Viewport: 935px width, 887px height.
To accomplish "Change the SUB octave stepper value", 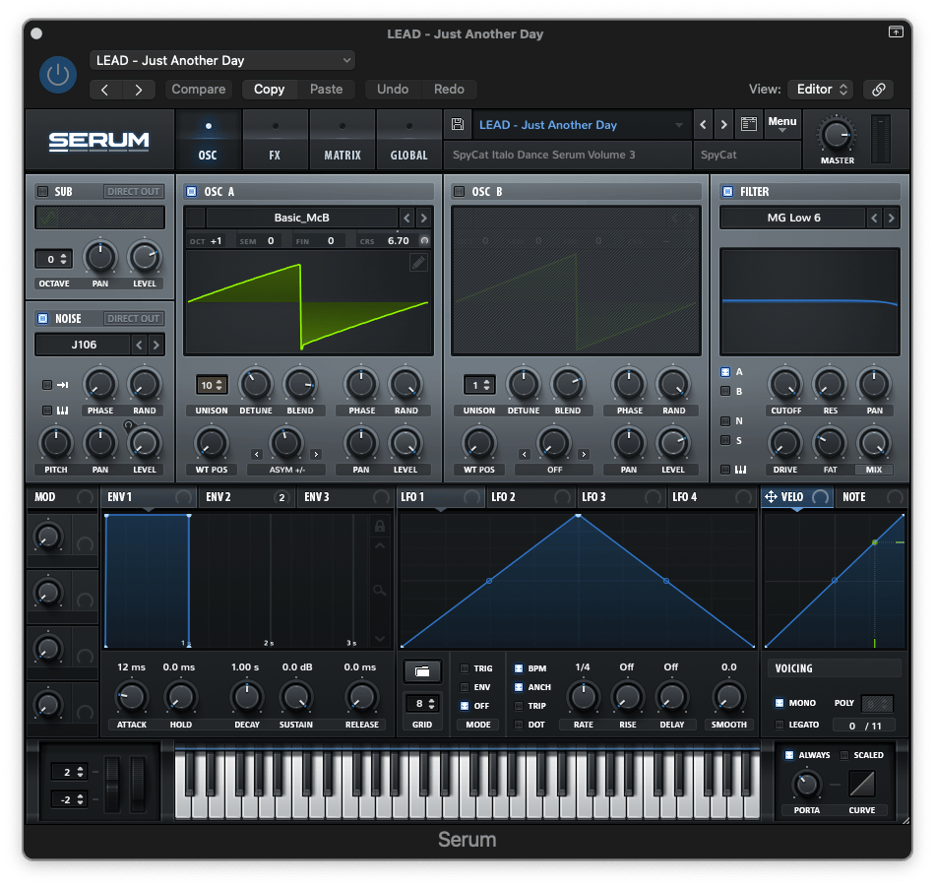I will 54,259.
